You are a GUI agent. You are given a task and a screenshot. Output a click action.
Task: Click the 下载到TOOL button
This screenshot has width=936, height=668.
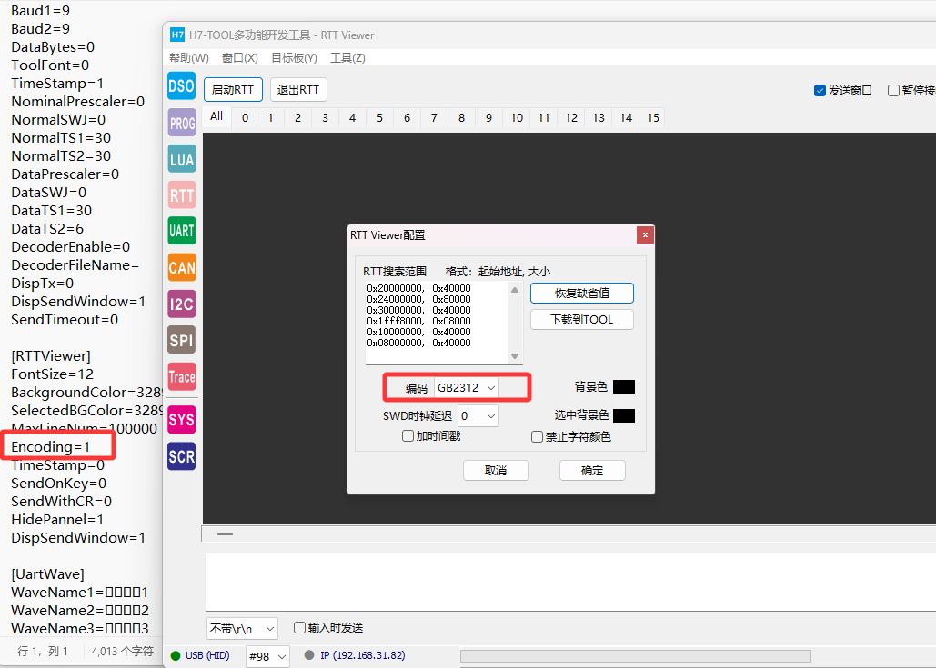coord(582,320)
